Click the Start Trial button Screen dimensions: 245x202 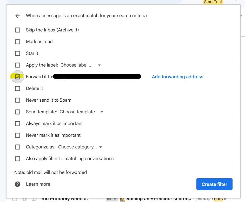coord(213,2)
